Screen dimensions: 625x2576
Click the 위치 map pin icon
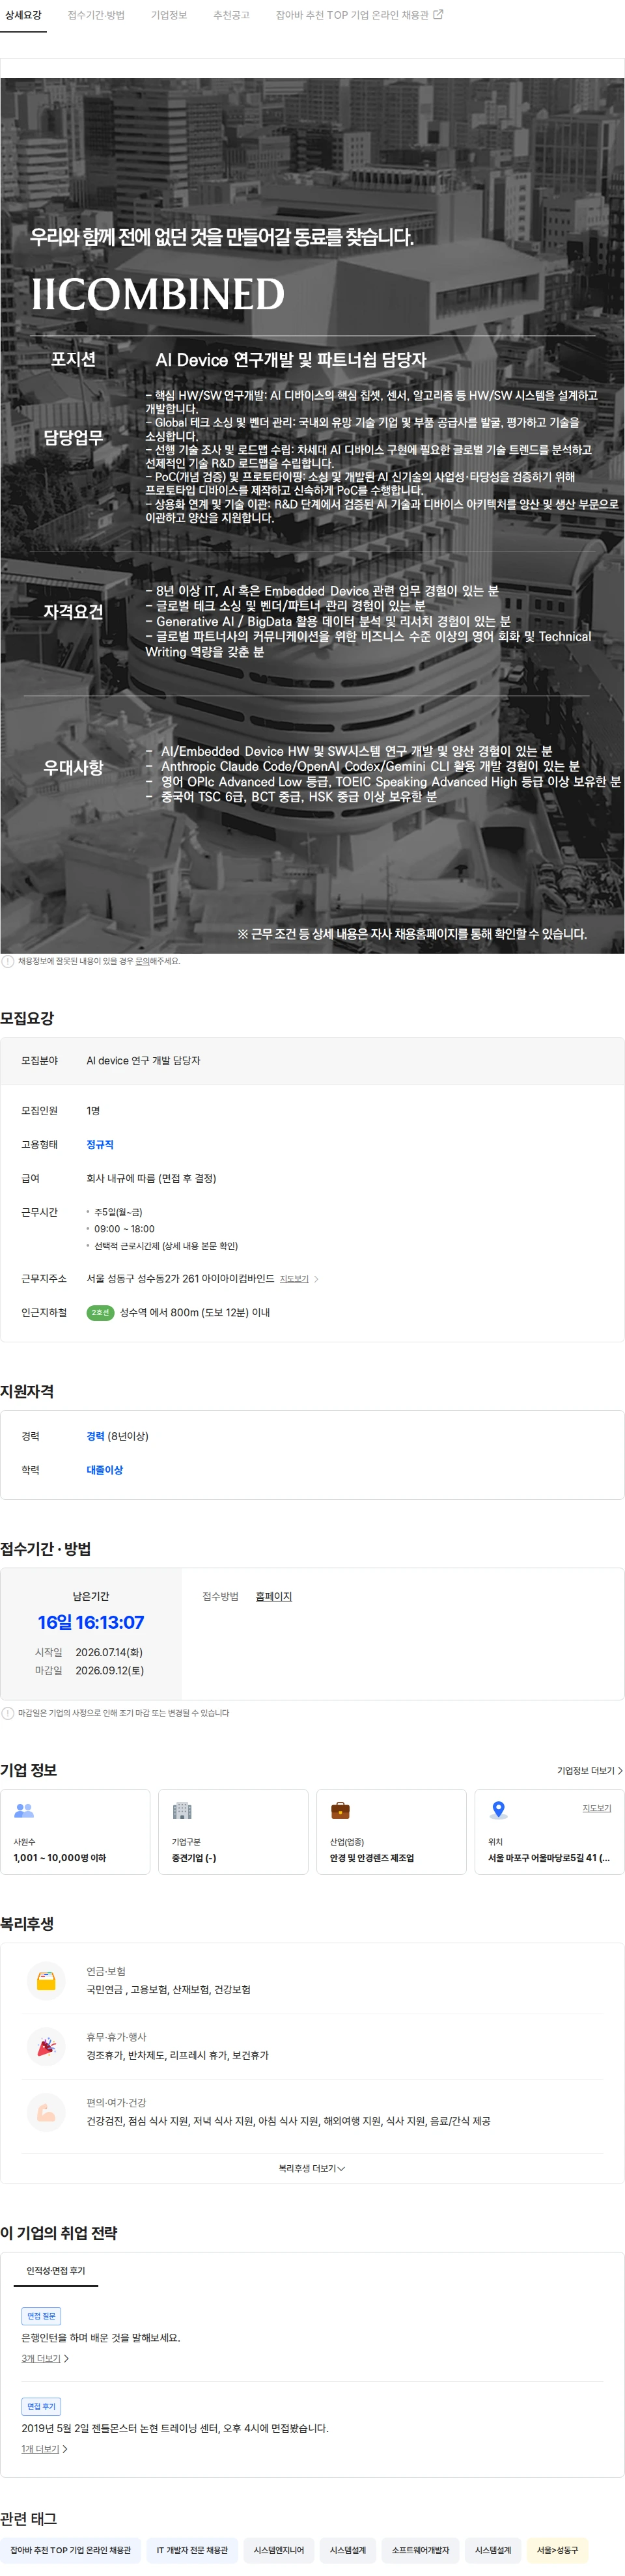coord(498,1810)
